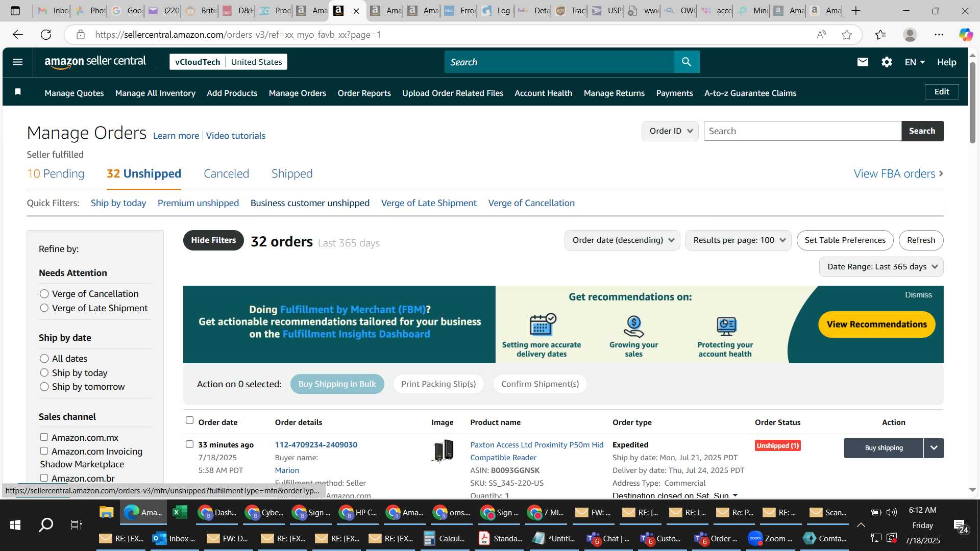Open Account Health menu item

point(543,93)
